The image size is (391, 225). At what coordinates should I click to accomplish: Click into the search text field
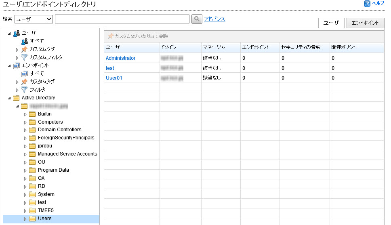click(122, 19)
